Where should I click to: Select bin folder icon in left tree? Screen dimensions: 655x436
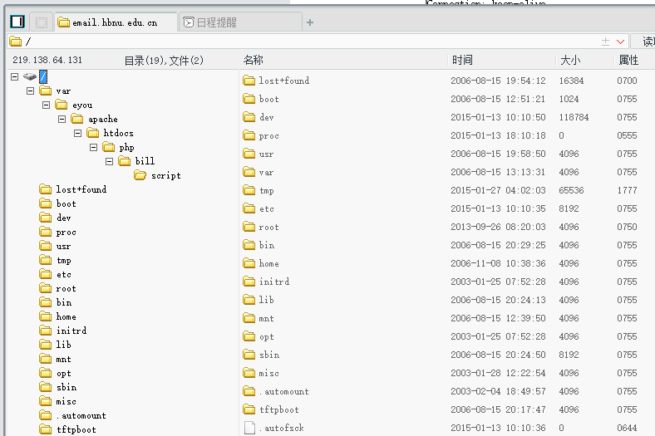(46, 302)
